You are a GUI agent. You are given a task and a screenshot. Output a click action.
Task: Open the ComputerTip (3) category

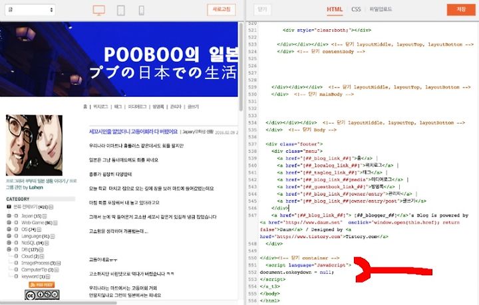tap(37, 270)
